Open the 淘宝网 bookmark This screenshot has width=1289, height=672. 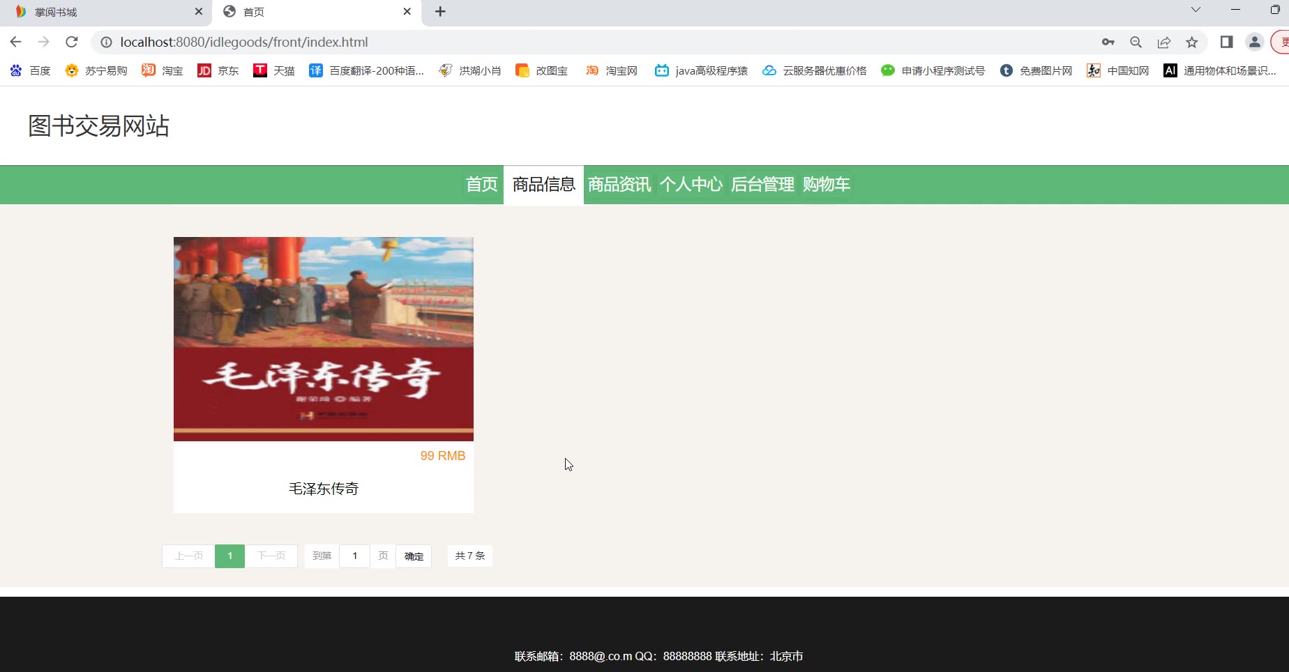pyautogui.click(x=612, y=70)
